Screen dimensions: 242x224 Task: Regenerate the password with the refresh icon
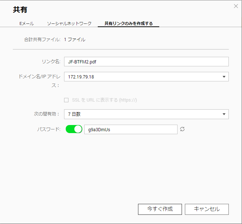pos(182,129)
